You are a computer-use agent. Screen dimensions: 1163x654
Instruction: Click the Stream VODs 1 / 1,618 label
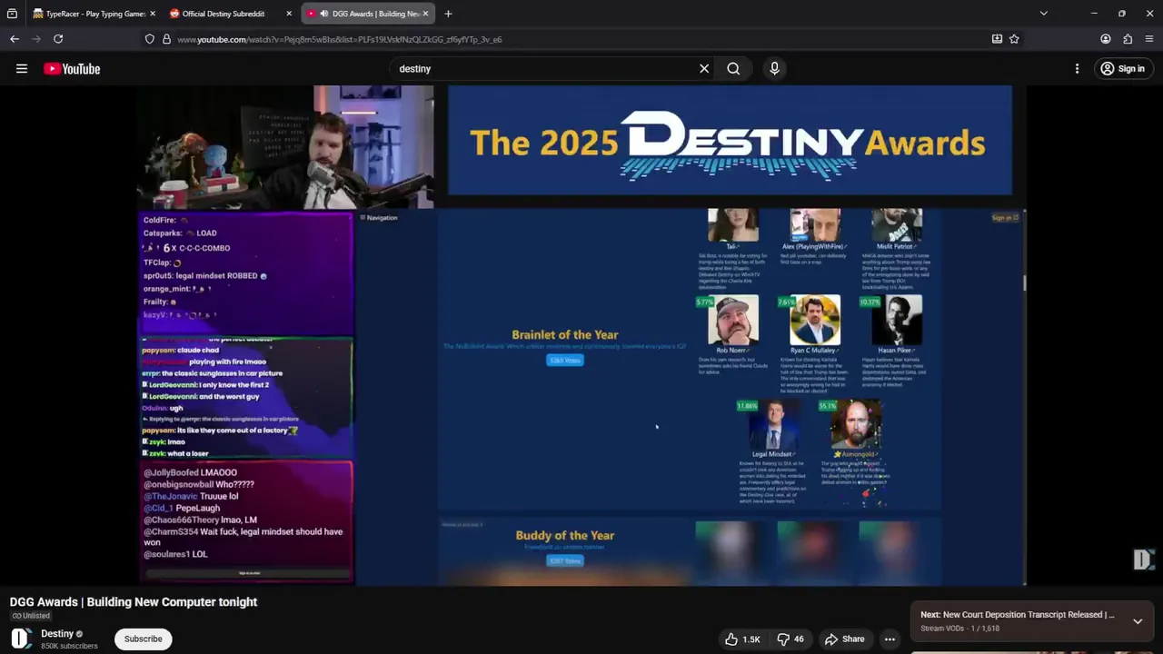click(959, 629)
